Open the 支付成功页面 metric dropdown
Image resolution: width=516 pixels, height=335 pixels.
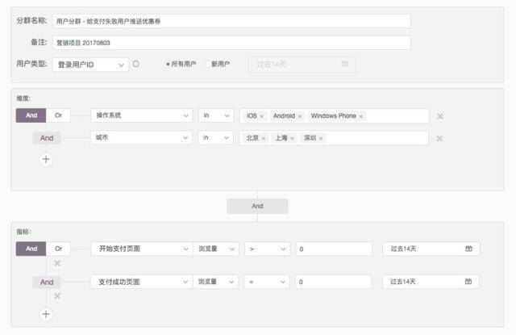pyautogui.click(x=142, y=282)
